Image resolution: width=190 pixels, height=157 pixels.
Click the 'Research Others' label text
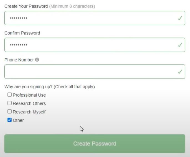[29, 103]
